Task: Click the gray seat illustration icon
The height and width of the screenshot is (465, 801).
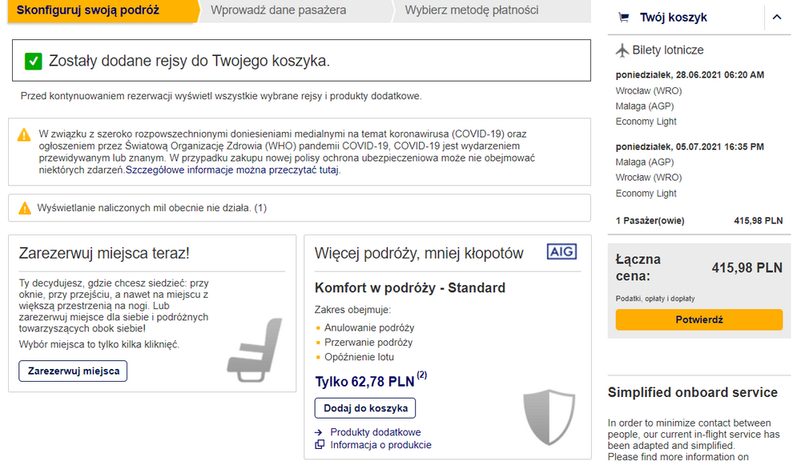Action: (x=255, y=351)
